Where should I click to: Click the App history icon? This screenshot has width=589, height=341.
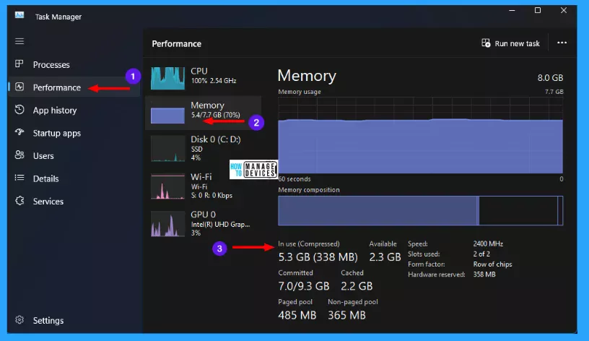(x=19, y=111)
